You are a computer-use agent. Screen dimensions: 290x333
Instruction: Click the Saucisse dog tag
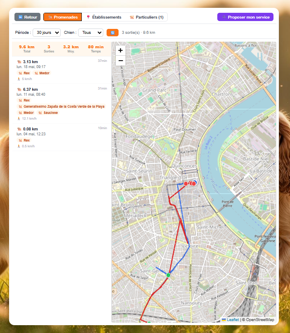[48, 113]
